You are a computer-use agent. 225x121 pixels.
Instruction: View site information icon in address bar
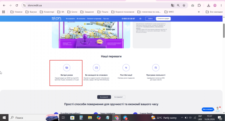point(24,6)
